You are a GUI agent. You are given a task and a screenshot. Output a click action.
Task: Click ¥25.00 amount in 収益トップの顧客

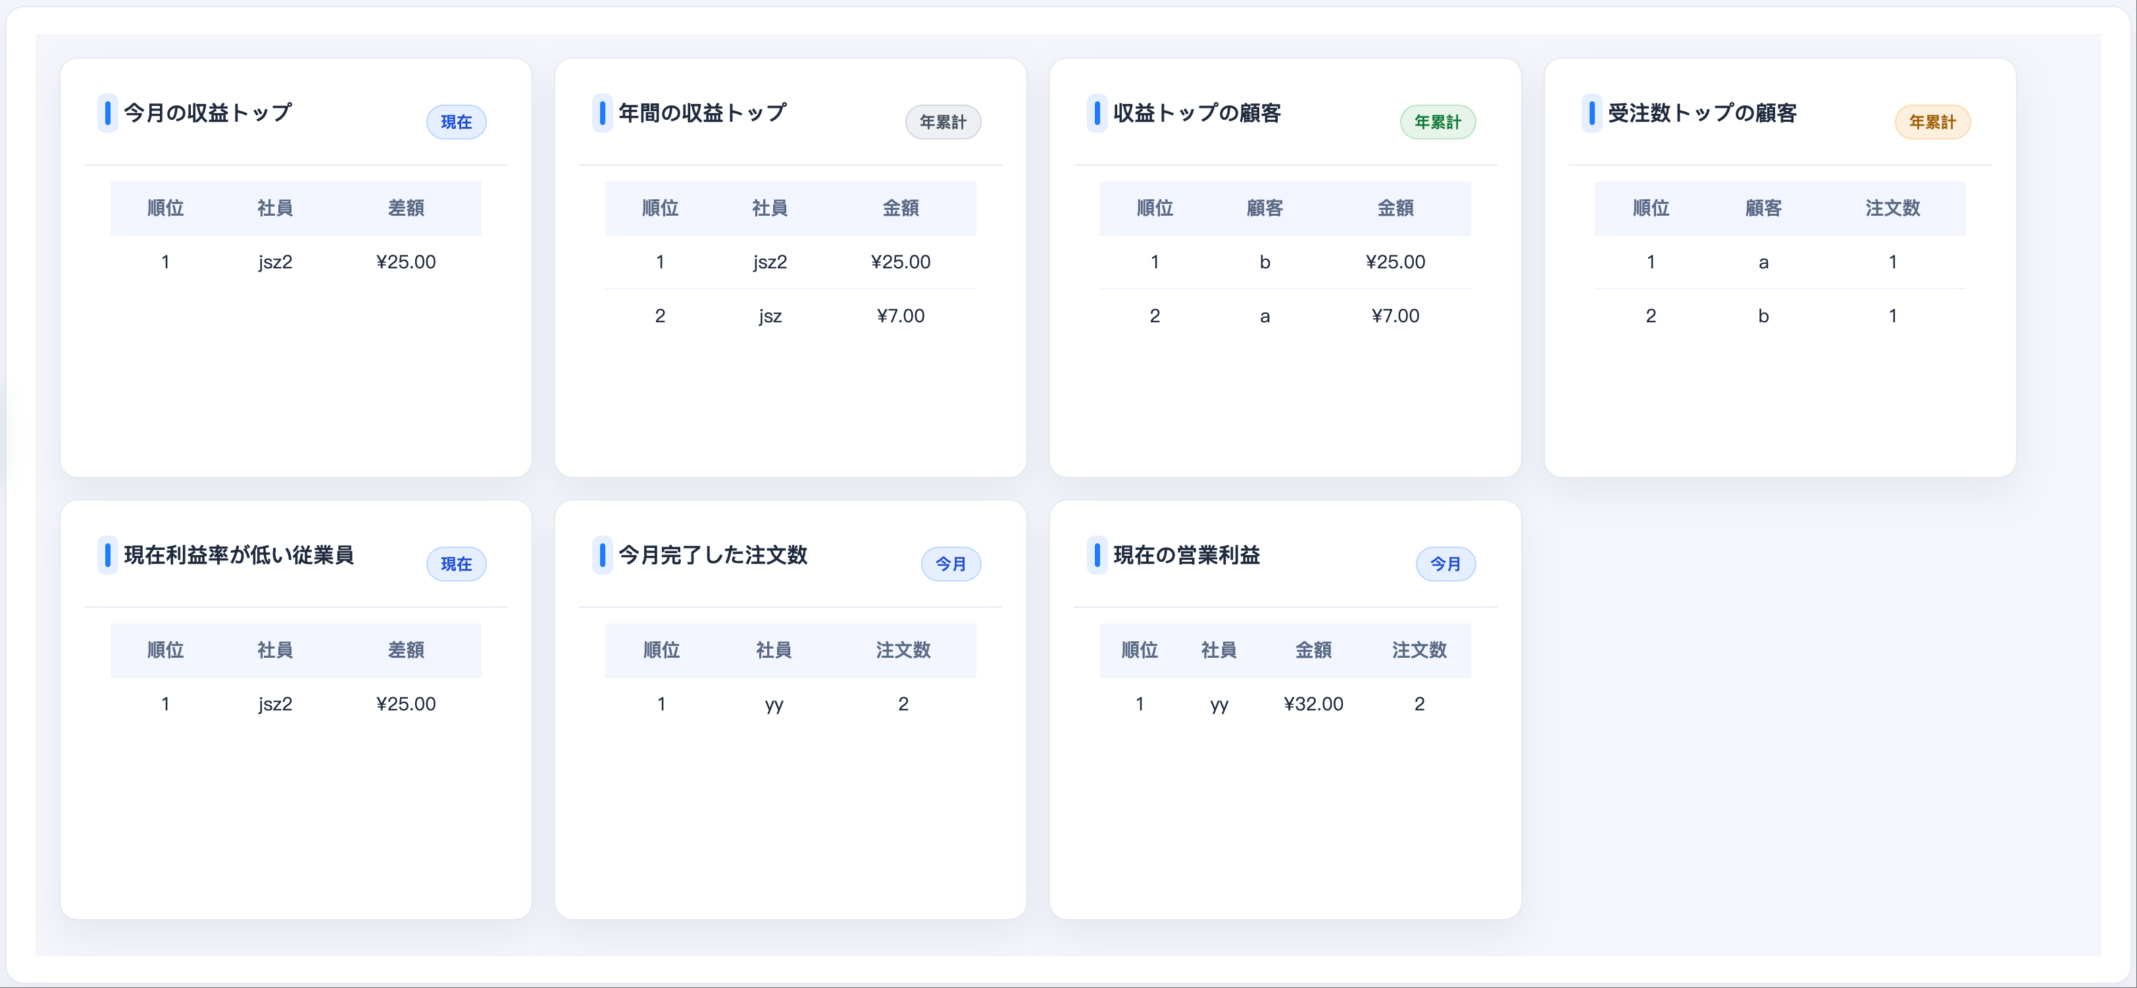(x=1395, y=262)
